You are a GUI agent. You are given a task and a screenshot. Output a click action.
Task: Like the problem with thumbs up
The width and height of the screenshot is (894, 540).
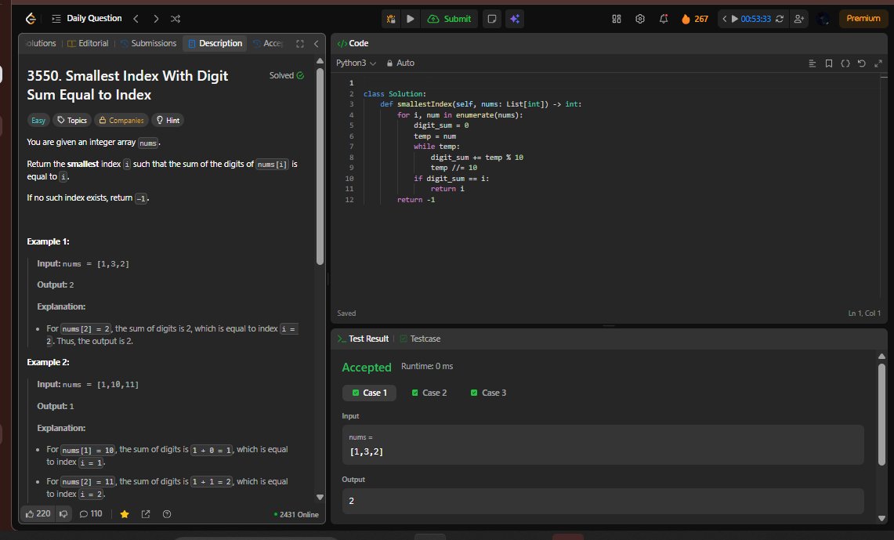pyautogui.click(x=38, y=514)
